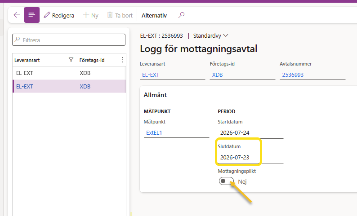Select the highlighted EL-EXT row
The width and height of the screenshot is (357, 216).
pos(69,86)
